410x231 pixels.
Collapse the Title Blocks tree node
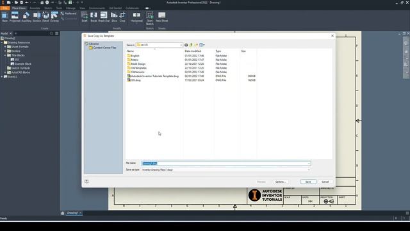click(5, 55)
